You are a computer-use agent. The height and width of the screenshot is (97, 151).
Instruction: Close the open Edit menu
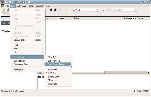13,6
